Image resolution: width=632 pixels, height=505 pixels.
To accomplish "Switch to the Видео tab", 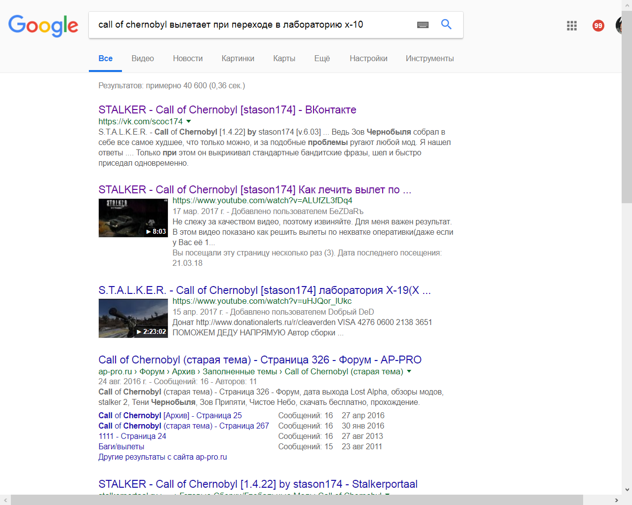I will click(143, 59).
